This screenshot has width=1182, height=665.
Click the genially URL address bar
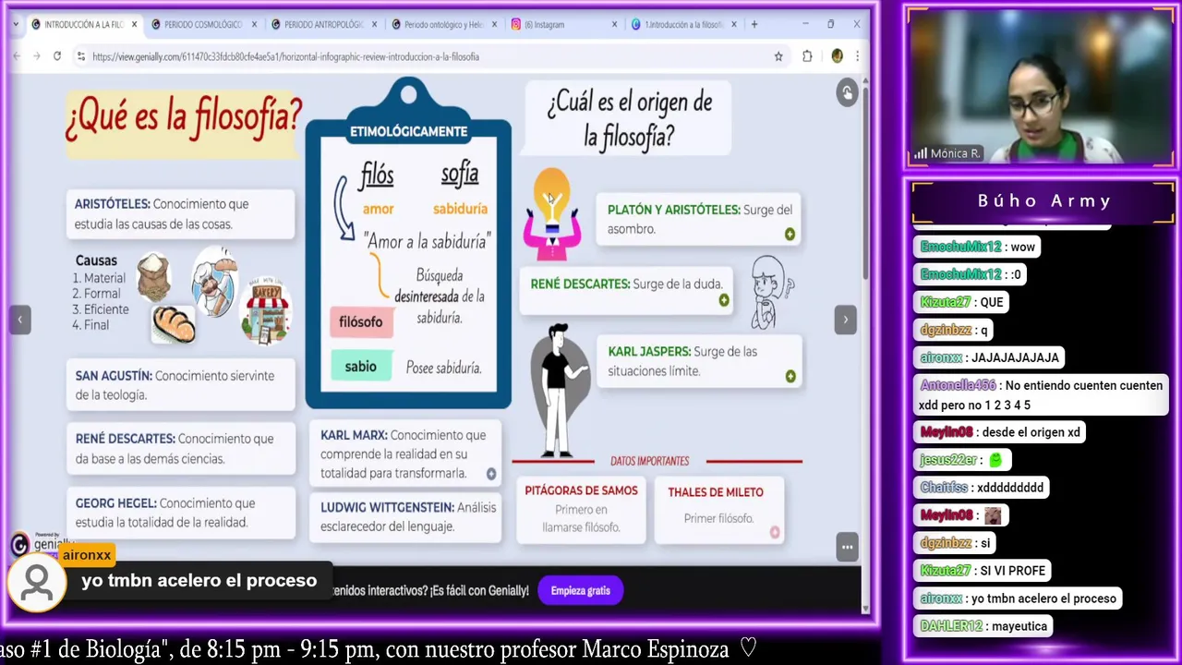[x=425, y=56]
